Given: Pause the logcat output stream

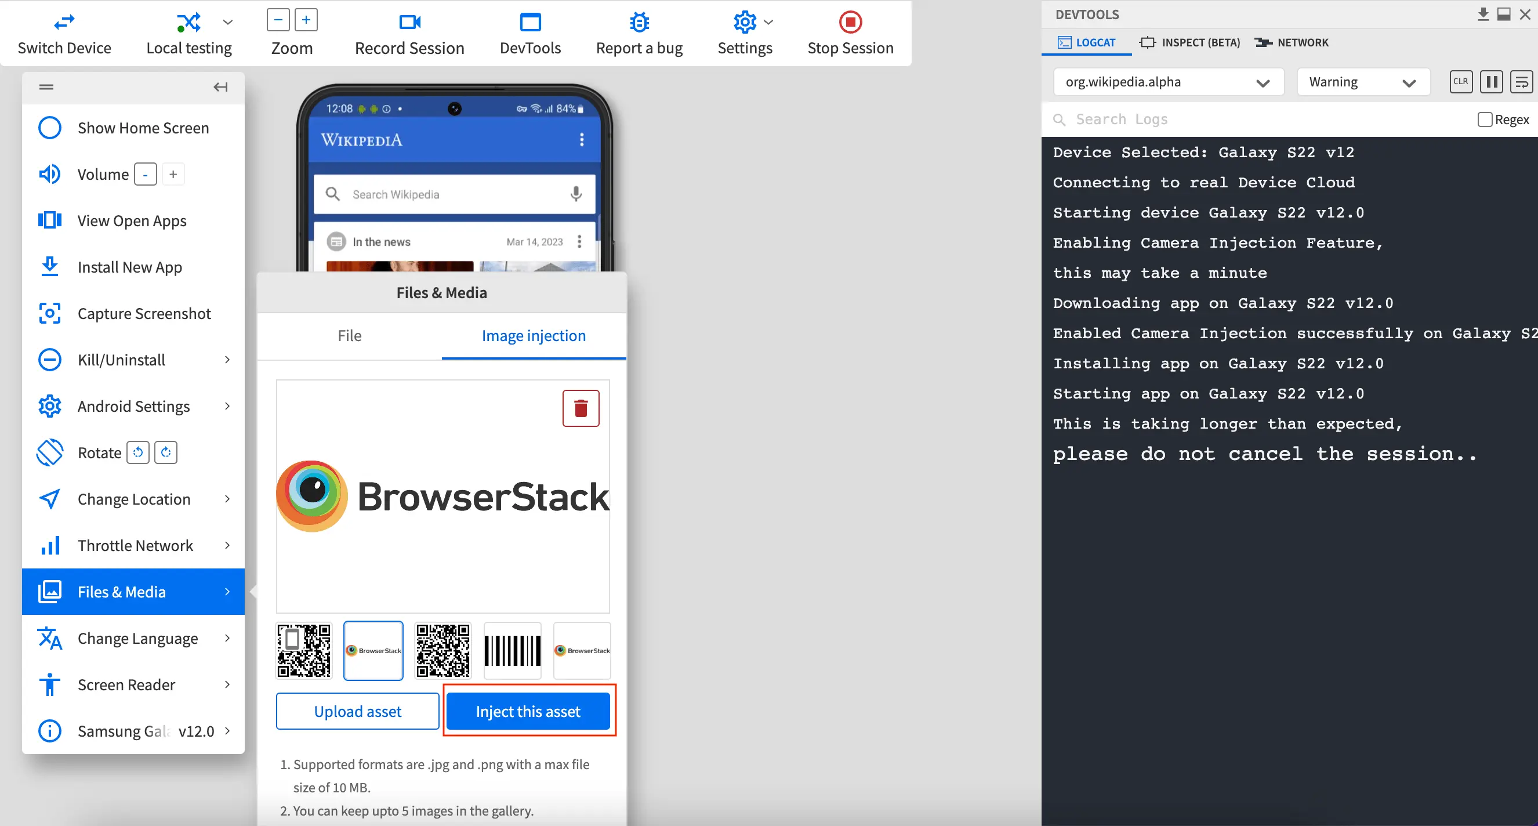Looking at the screenshot, I should 1491,81.
